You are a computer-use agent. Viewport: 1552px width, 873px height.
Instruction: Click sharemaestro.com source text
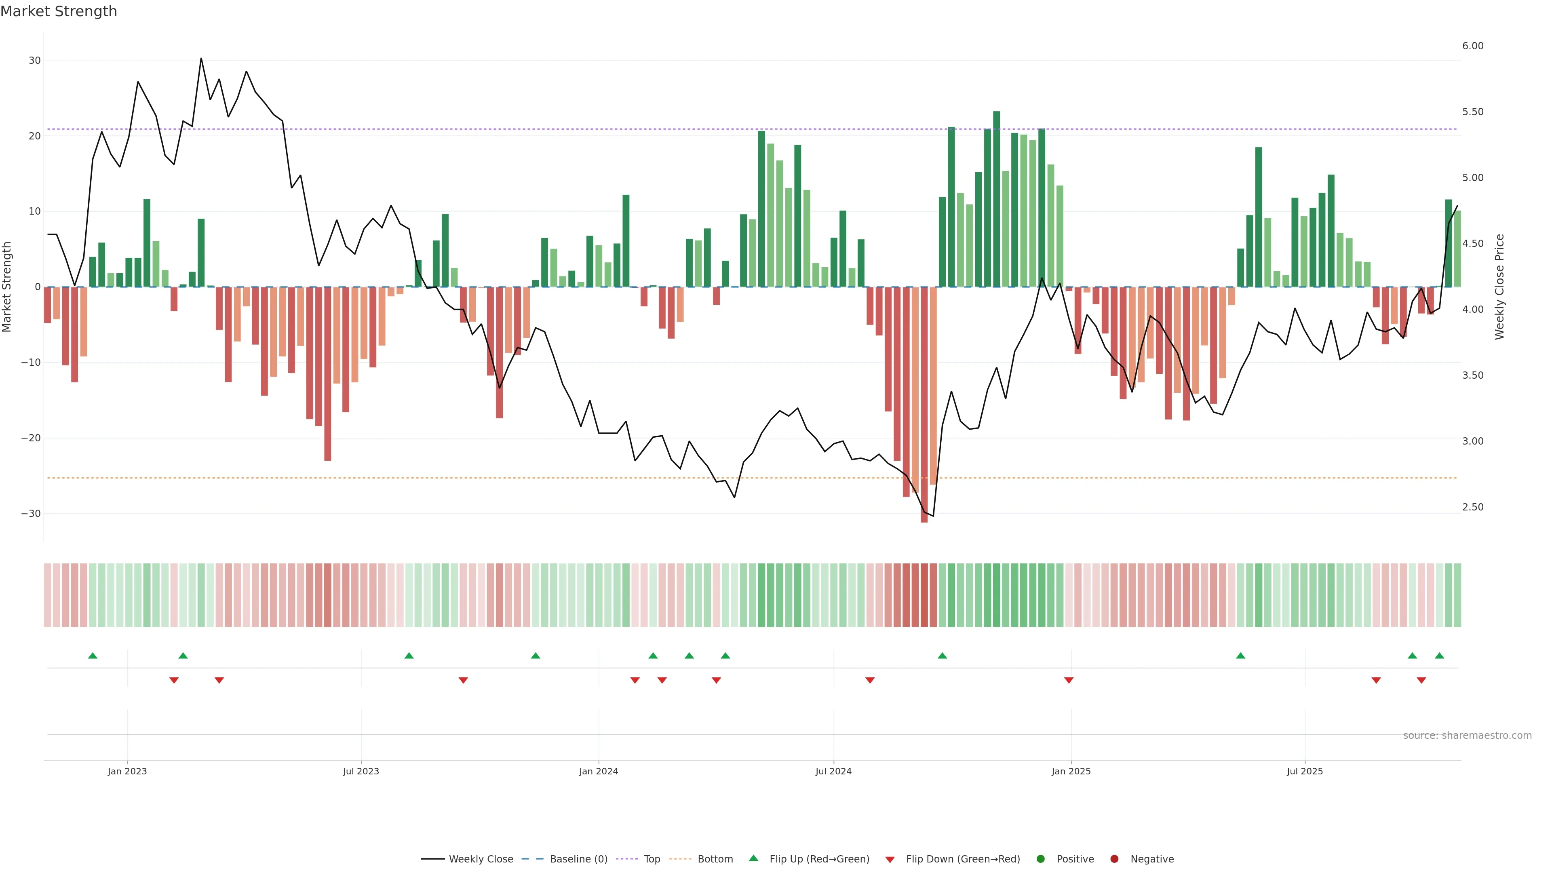pyautogui.click(x=1467, y=736)
